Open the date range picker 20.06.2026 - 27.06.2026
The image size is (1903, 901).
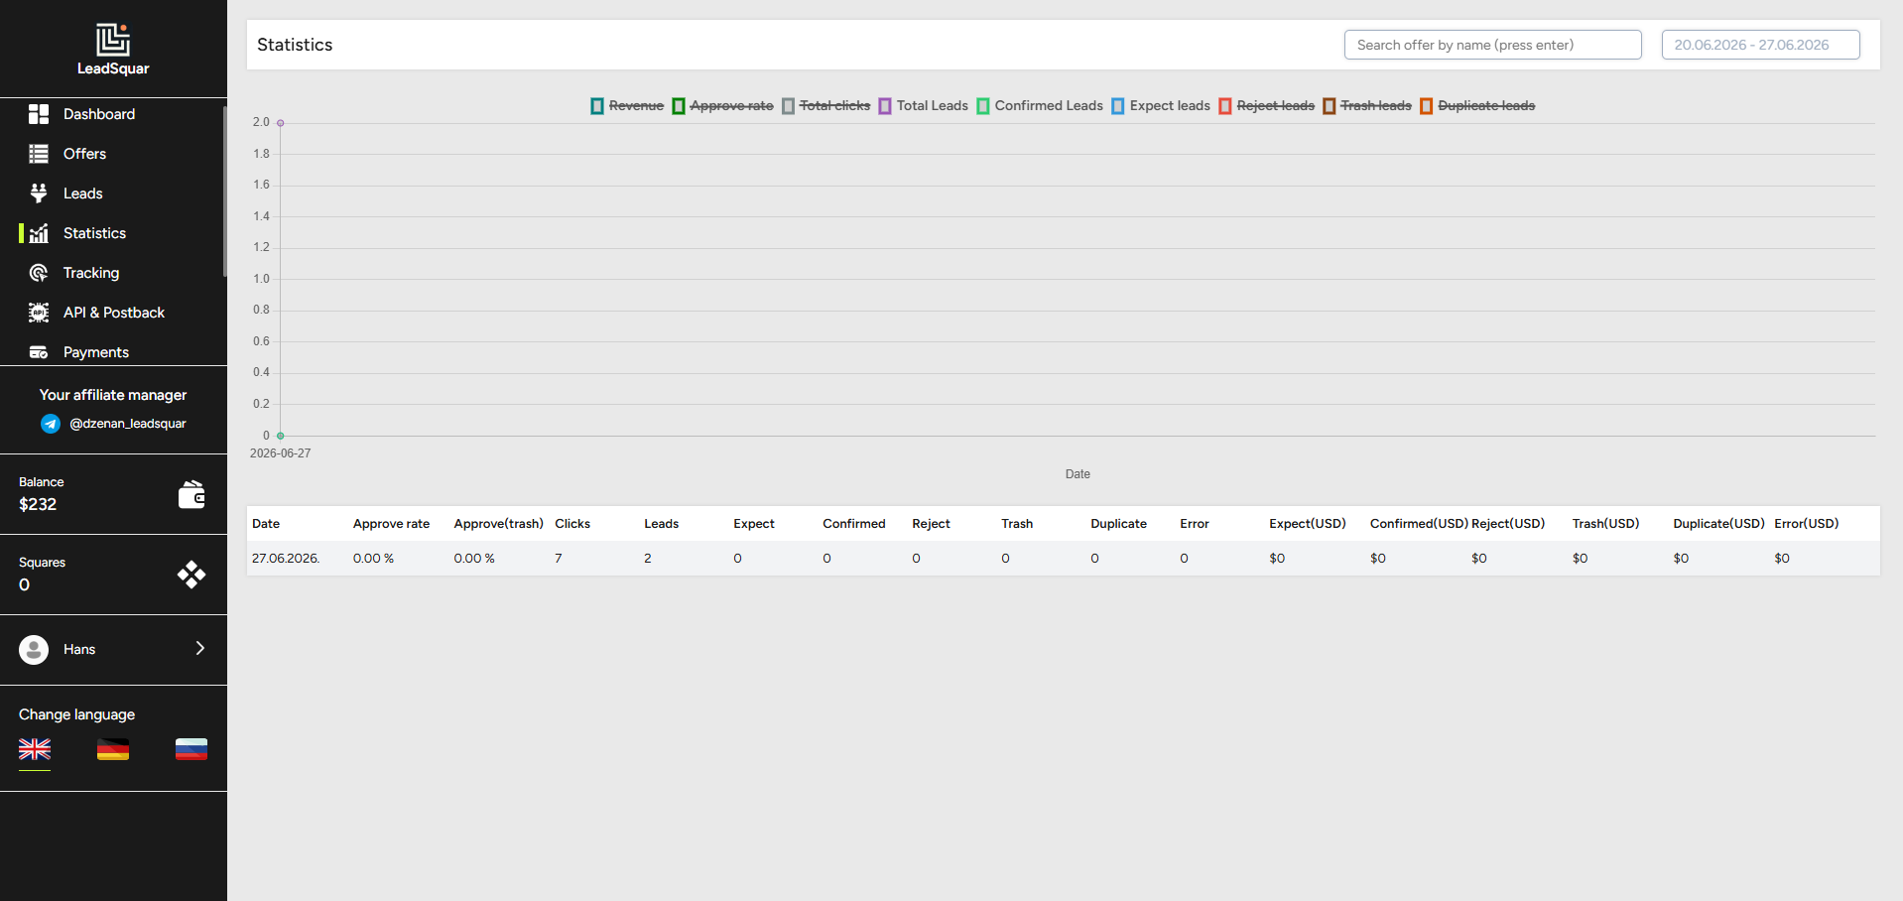click(x=1761, y=45)
